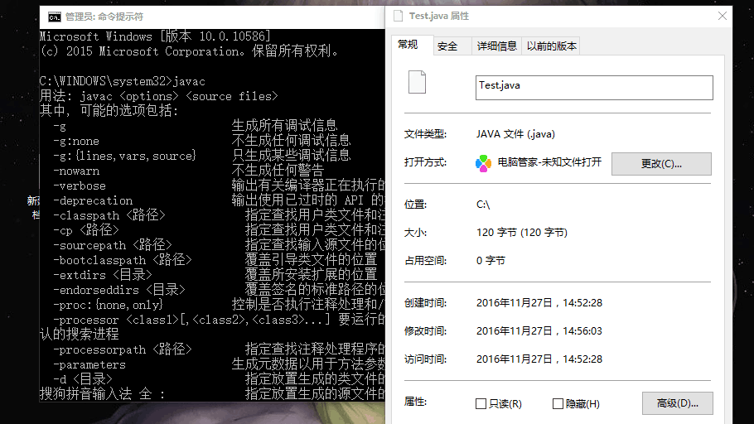This screenshot has height=424, width=754.
Task: Close the Test.java properties dialog
Action: [x=723, y=16]
